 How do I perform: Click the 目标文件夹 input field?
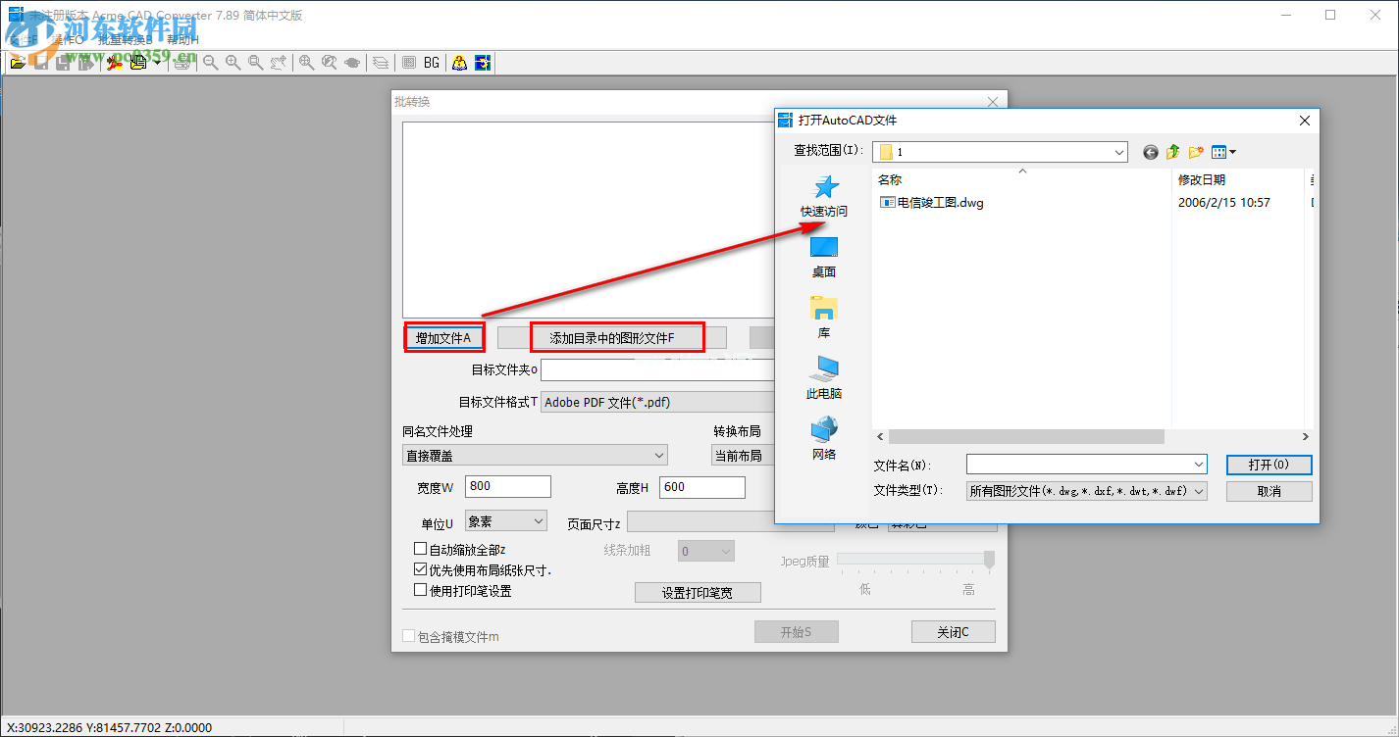657,370
